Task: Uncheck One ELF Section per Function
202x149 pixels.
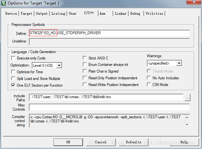Action: [x=13, y=85]
